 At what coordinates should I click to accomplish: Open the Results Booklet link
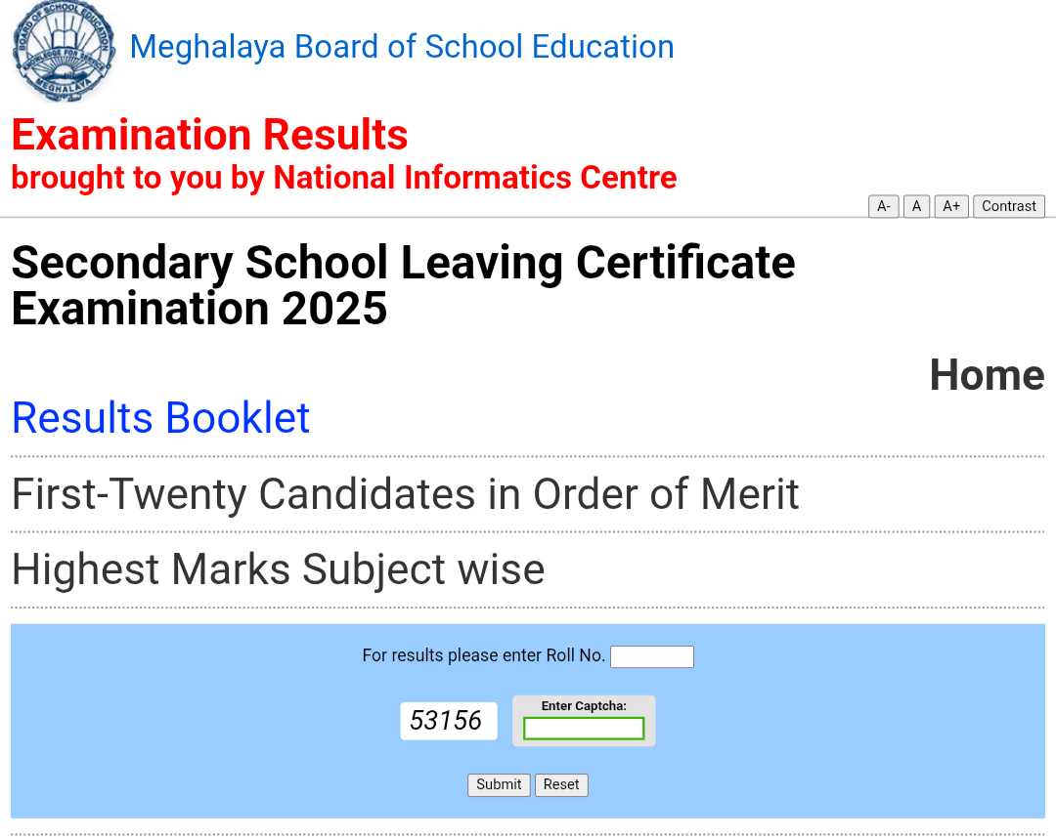click(x=161, y=418)
